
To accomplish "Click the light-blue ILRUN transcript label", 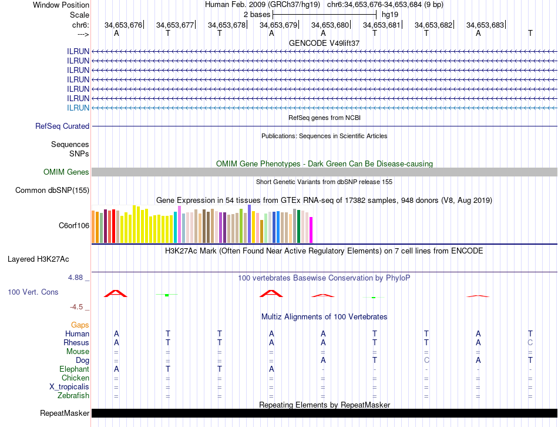I will point(78,108).
